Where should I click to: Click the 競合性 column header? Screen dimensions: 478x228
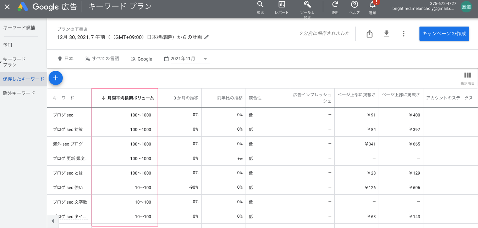coord(255,98)
